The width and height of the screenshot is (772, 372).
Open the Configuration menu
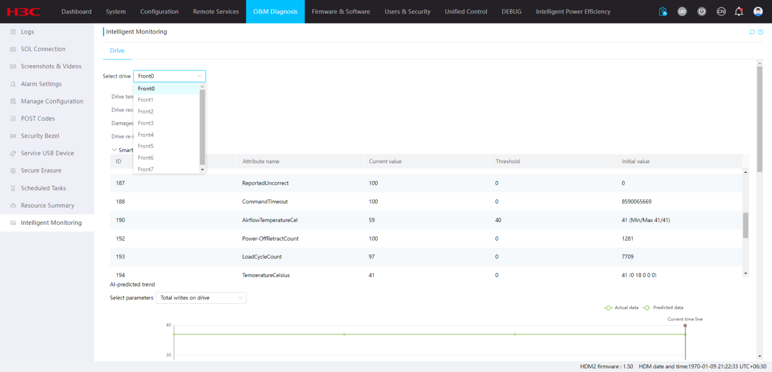pyautogui.click(x=160, y=11)
